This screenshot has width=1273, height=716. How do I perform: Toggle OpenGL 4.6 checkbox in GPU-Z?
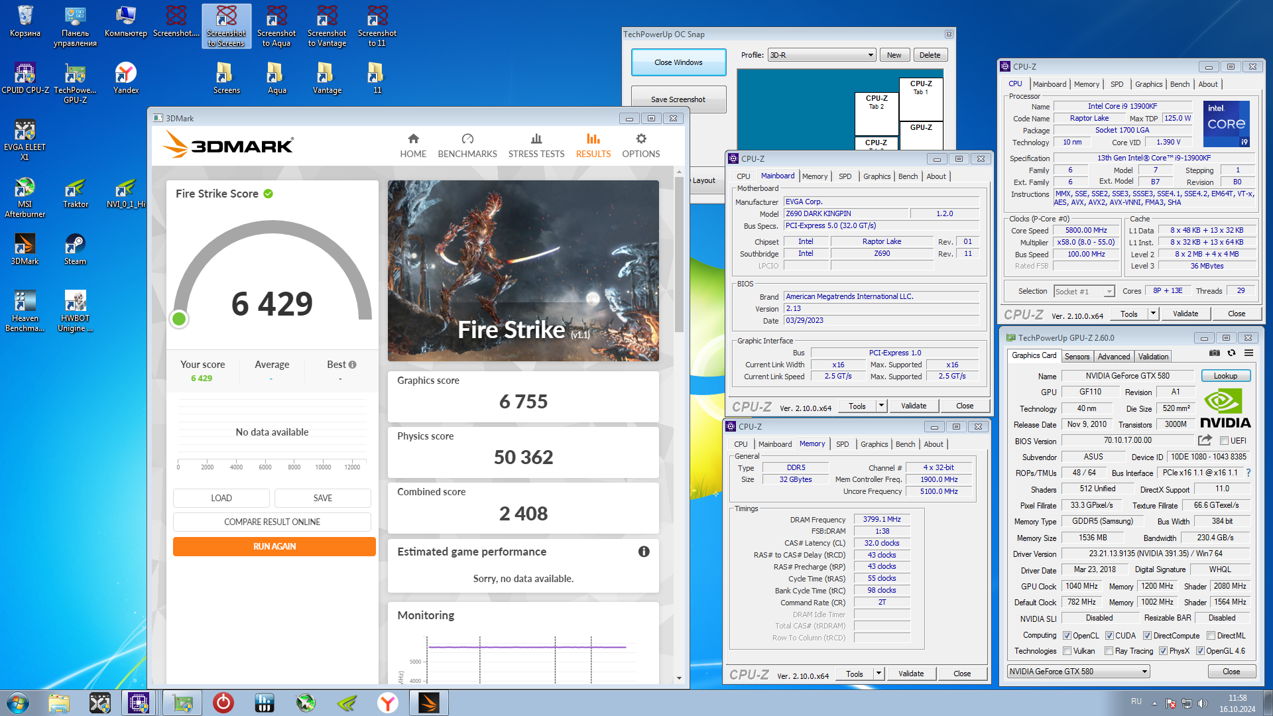click(1199, 651)
